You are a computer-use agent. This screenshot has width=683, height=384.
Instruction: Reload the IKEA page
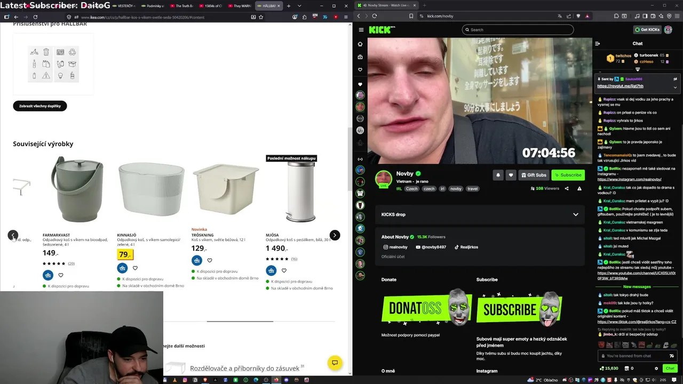pyautogui.click(x=35, y=17)
